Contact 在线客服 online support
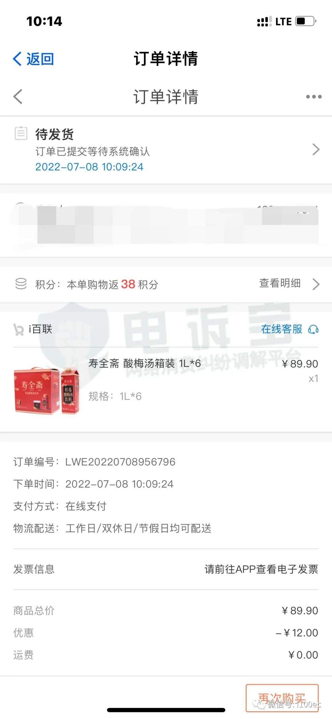The height and width of the screenshot is (719, 332). (x=282, y=329)
